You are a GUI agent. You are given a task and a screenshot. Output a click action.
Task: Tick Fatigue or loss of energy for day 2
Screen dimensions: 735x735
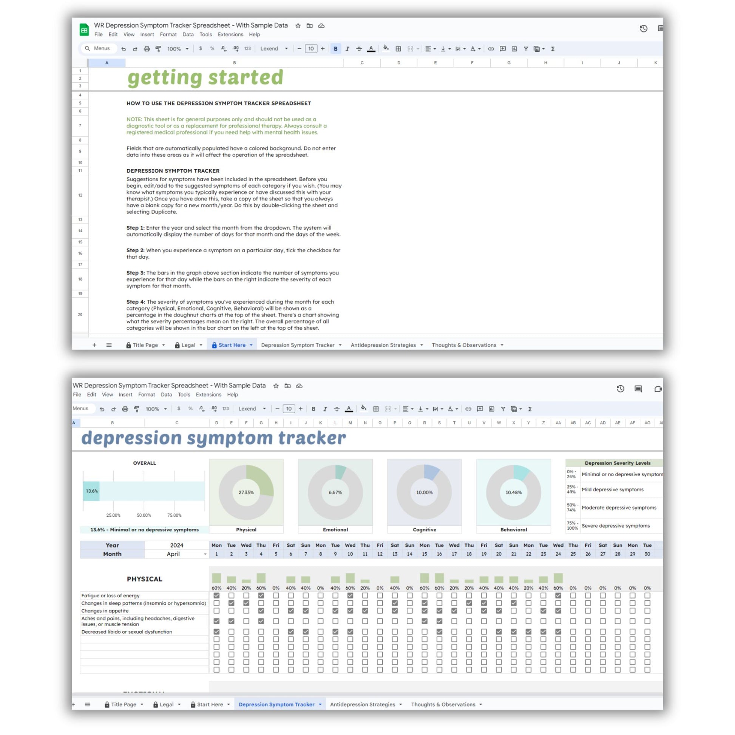click(231, 595)
